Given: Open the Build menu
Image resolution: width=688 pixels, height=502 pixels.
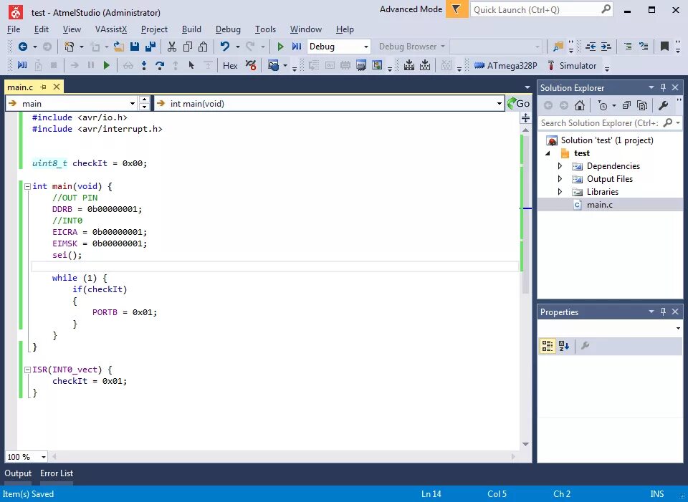Looking at the screenshot, I should (x=191, y=29).
